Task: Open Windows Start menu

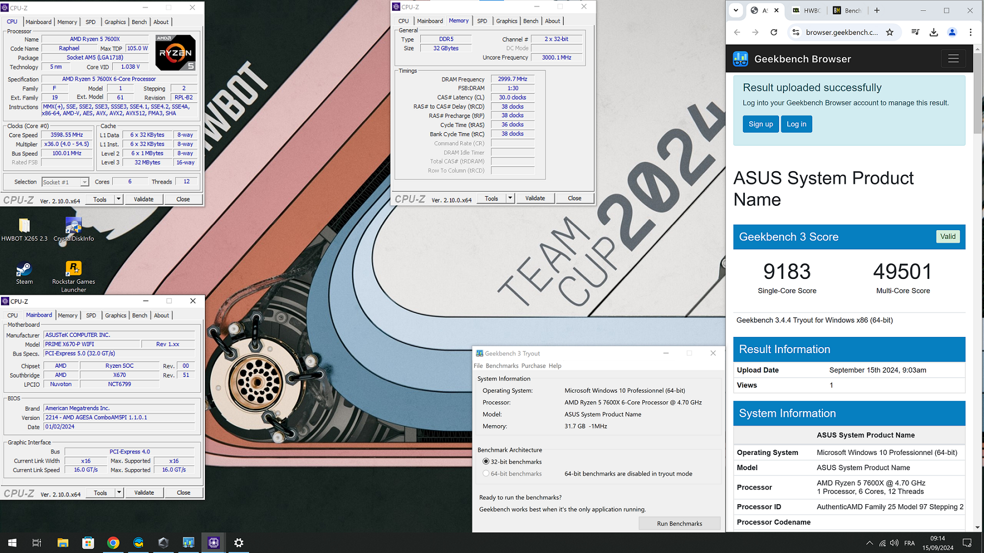Action: 12,542
